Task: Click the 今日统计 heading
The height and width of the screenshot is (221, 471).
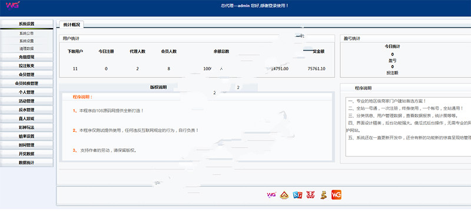Action: coord(392,46)
